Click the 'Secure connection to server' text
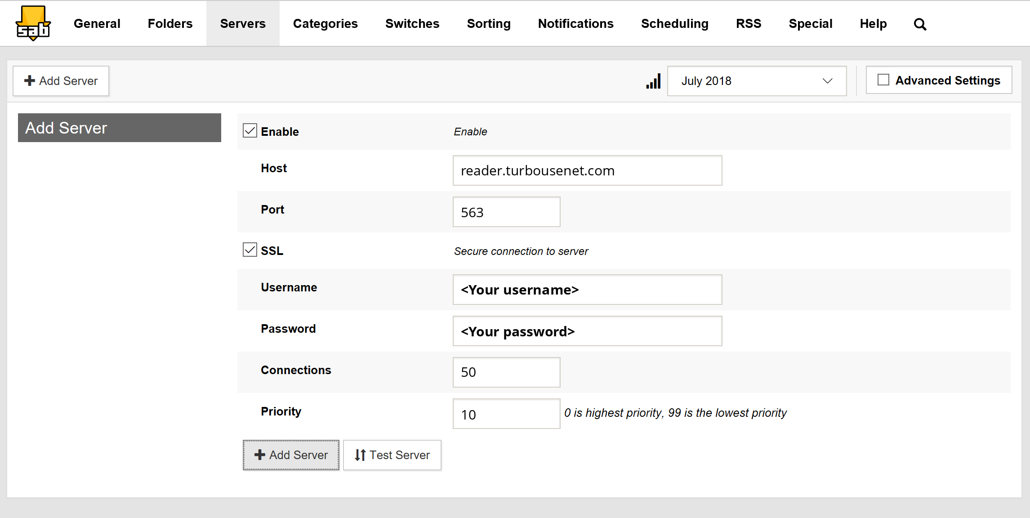 tap(521, 251)
